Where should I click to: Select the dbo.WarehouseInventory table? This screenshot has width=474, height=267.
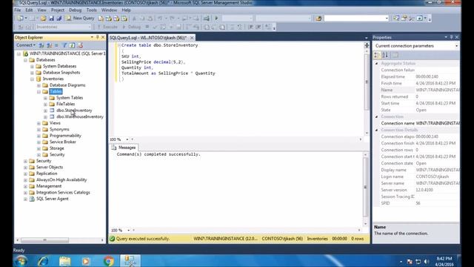tap(80, 117)
